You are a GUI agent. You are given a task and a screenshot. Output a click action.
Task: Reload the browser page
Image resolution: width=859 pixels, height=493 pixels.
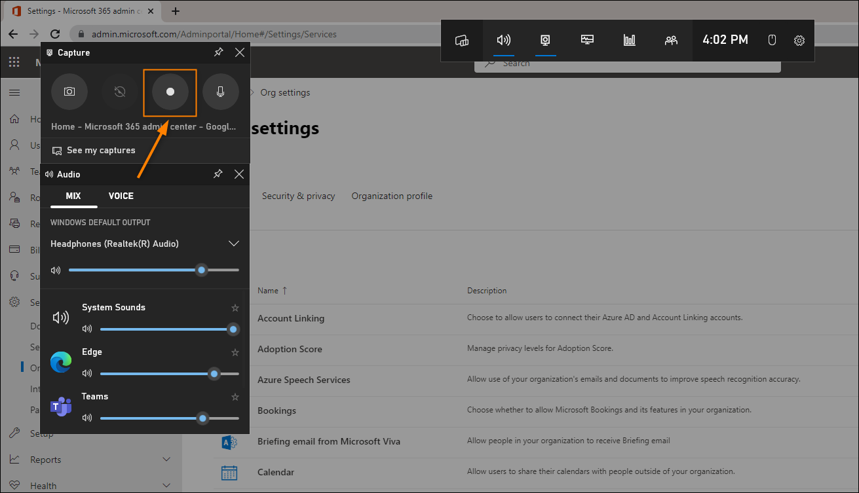(56, 34)
